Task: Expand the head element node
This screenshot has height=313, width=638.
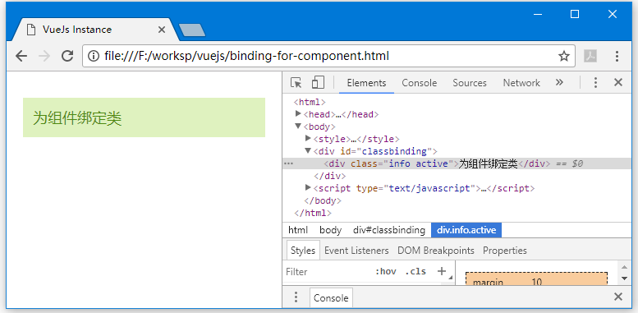Action: tap(298, 114)
